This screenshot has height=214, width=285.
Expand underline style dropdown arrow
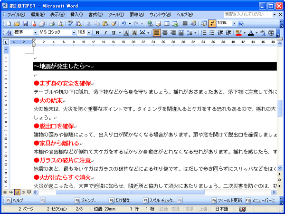120,33
